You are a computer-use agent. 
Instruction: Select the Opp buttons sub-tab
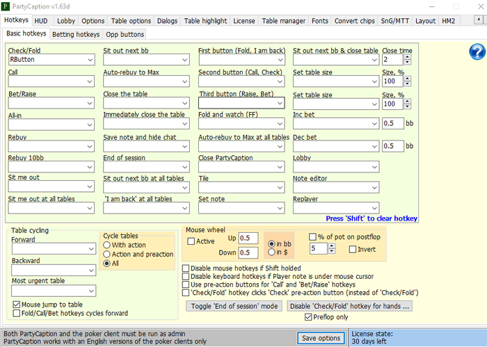click(125, 34)
